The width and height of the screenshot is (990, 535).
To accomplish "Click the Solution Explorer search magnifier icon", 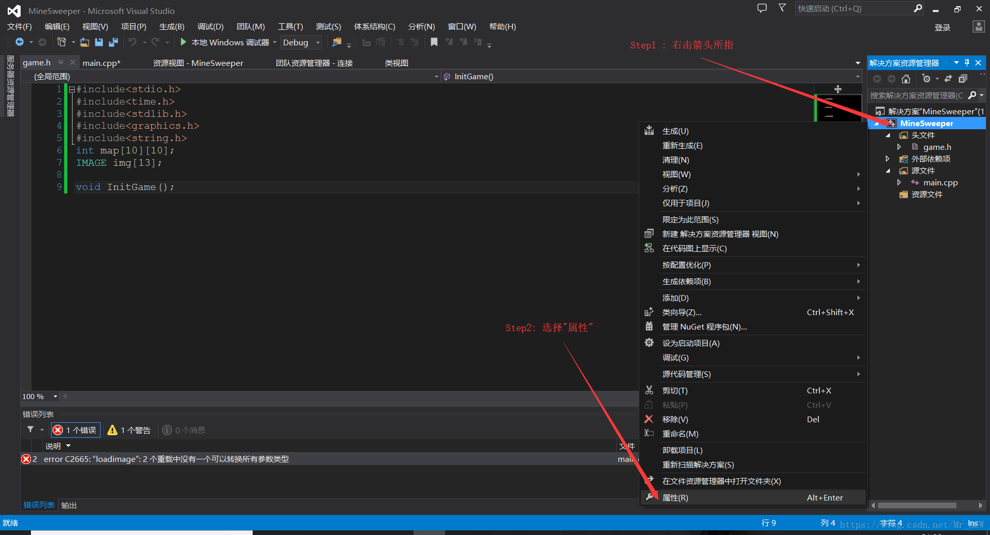I will (972, 95).
